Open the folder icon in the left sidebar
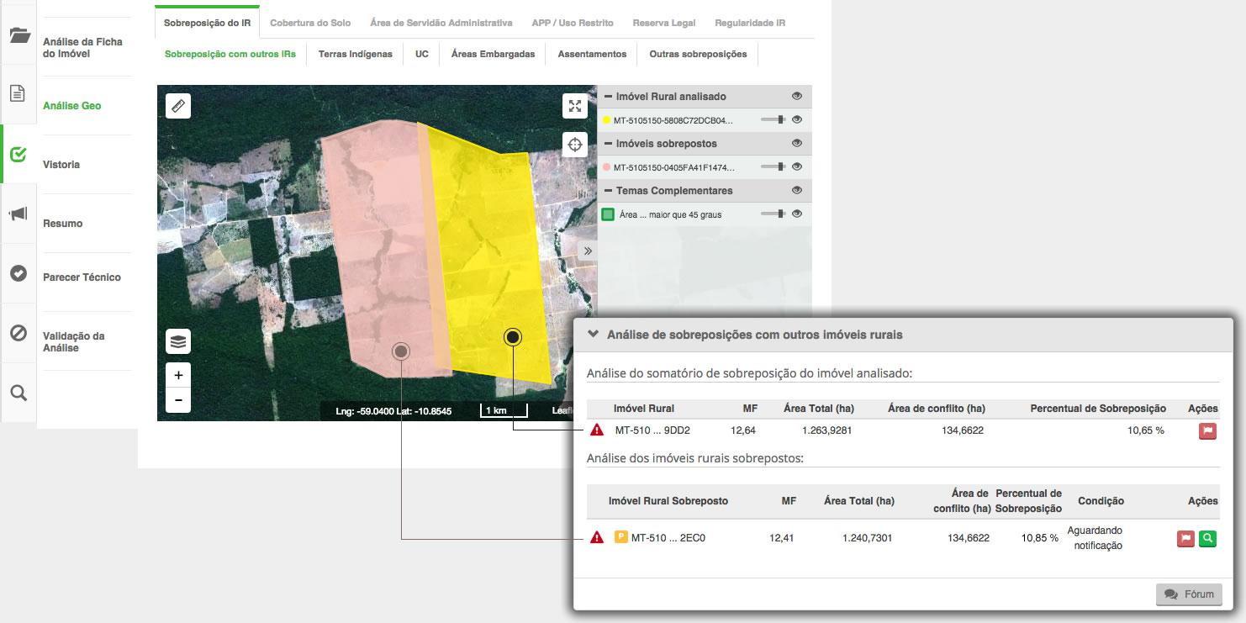Screen dimensions: 1246x623 point(18,35)
